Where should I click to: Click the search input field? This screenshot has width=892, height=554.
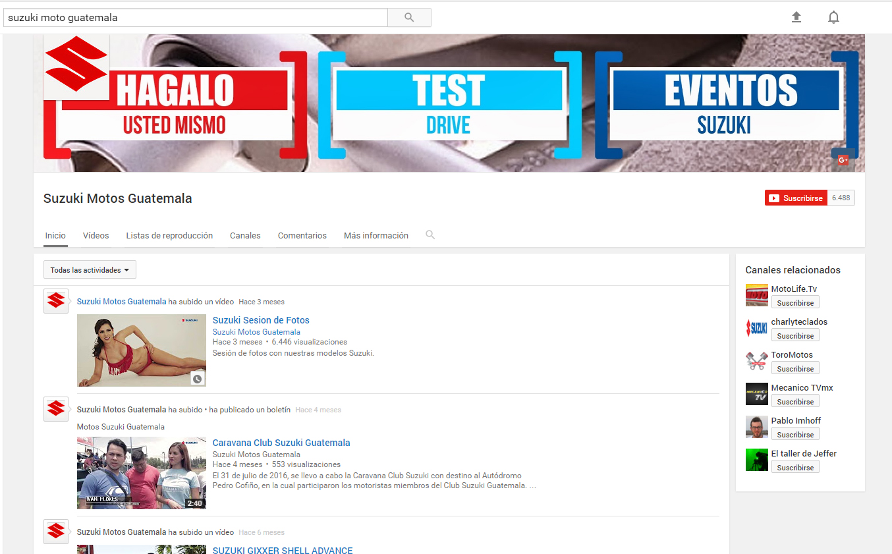click(196, 18)
